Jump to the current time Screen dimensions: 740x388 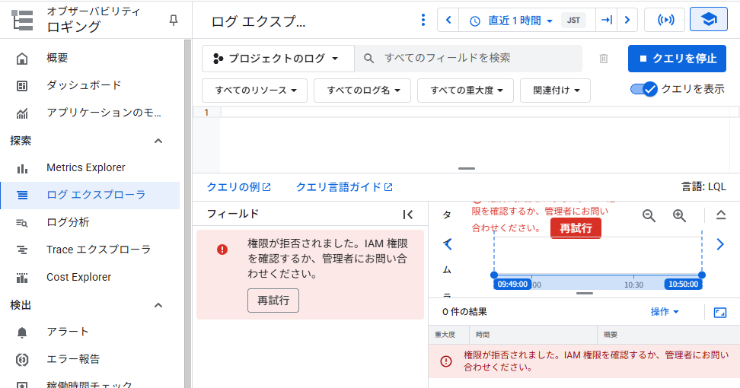point(607,20)
